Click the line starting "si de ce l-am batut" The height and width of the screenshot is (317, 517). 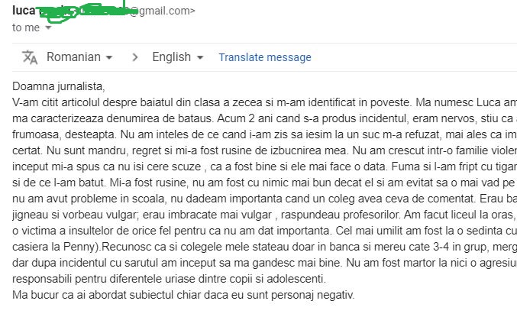coord(264,183)
